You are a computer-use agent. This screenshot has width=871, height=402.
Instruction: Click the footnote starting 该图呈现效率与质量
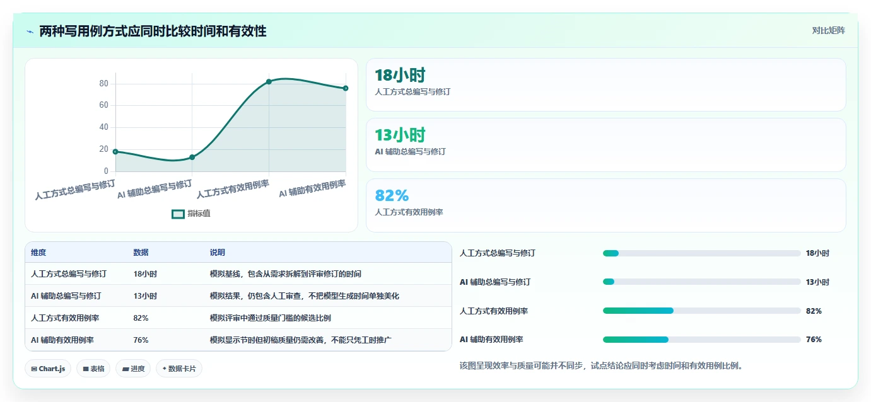pos(601,365)
